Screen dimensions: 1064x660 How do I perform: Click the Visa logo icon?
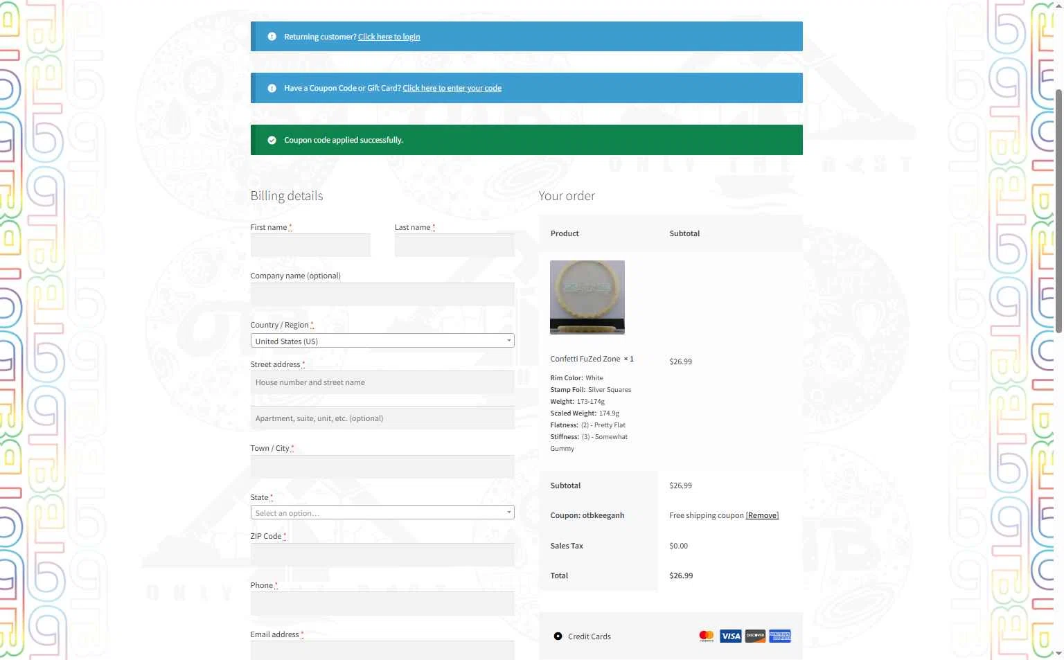click(731, 636)
